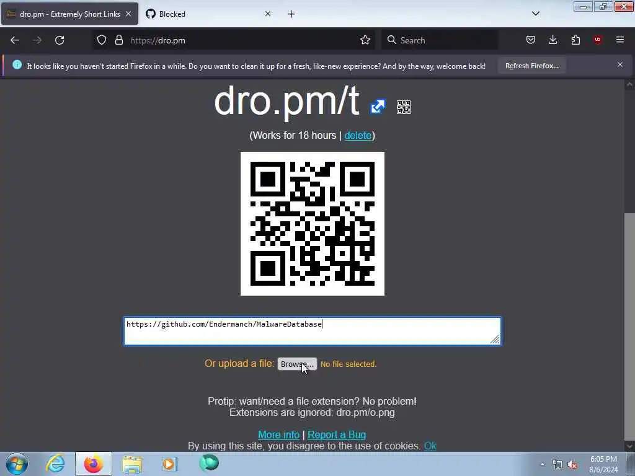Image resolution: width=635 pixels, height=476 pixels.
Task: Click the dro.pm/t short link heading
Action: click(286, 101)
